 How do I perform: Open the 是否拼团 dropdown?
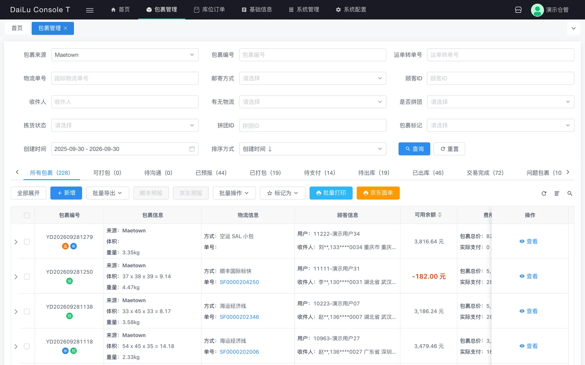[501, 102]
